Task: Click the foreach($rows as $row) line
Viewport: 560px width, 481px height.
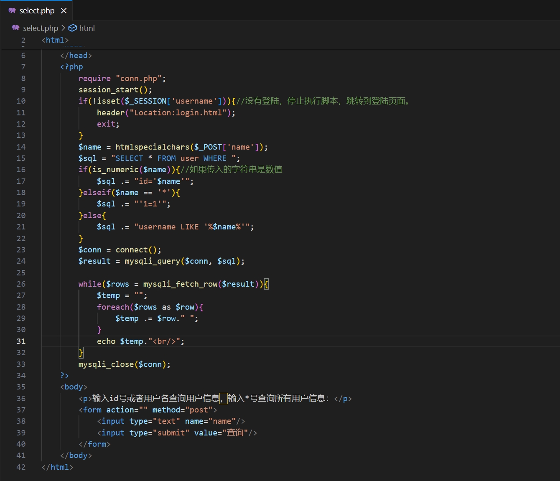Action: pos(150,307)
